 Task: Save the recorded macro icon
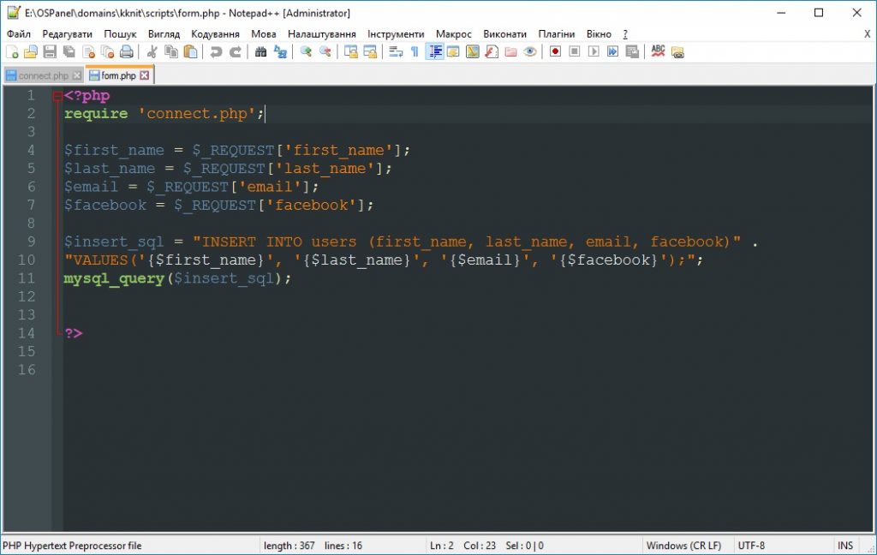coord(633,52)
